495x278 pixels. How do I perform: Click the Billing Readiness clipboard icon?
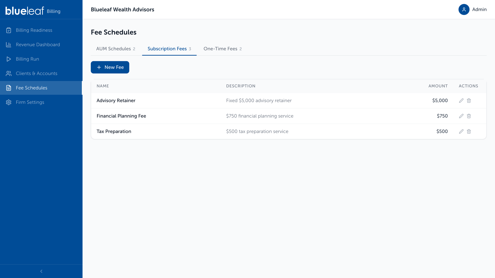(x=9, y=30)
